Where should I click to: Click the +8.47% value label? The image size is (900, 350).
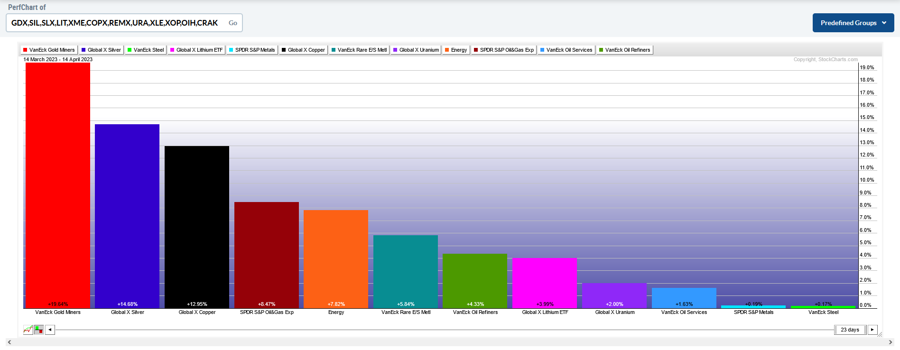(x=267, y=304)
